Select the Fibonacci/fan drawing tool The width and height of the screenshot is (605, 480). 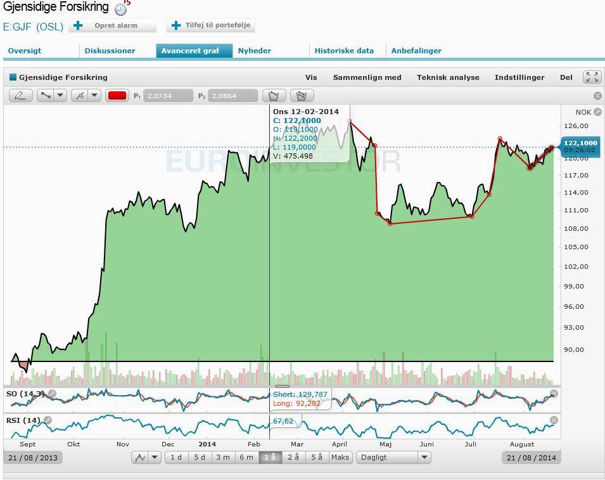pos(80,95)
